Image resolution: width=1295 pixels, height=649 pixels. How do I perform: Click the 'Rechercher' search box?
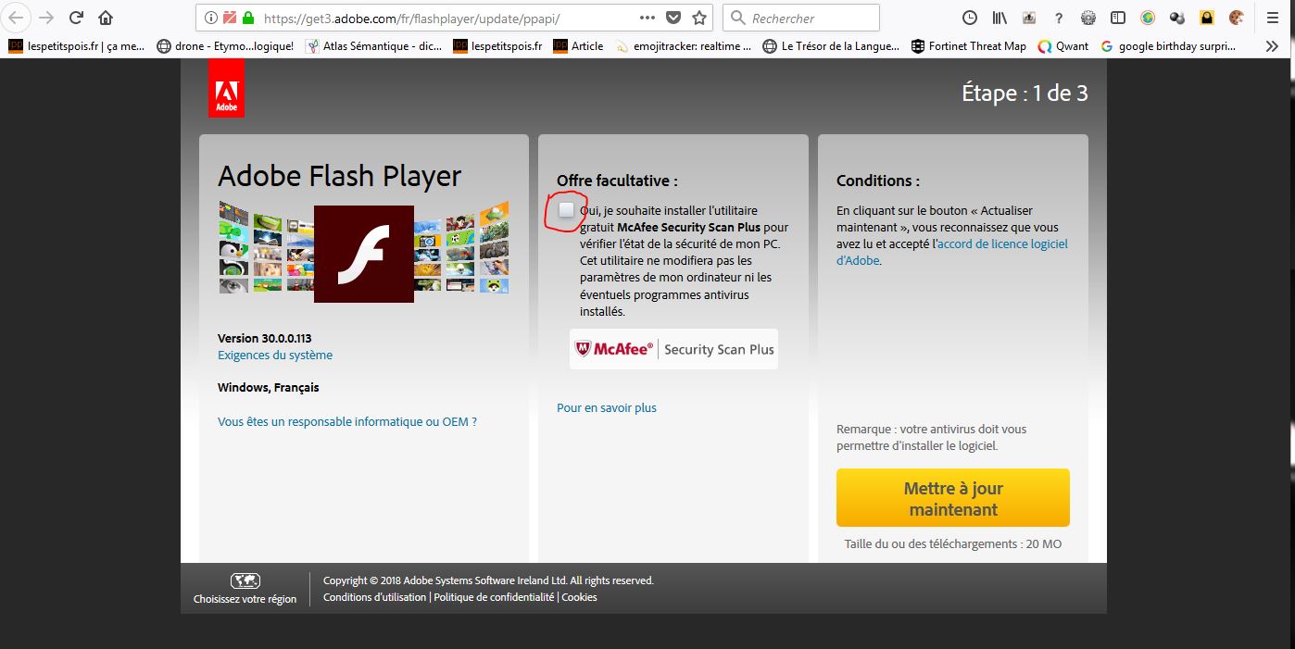click(x=800, y=18)
